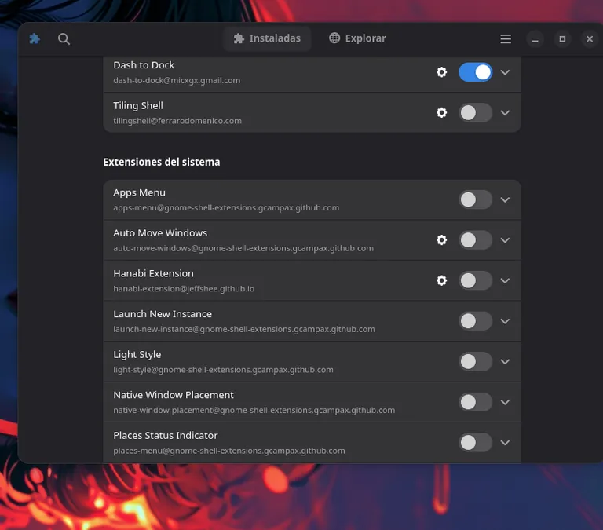Select the Tiling Shell title text
Image resolution: width=603 pixels, height=530 pixels.
click(138, 105)
